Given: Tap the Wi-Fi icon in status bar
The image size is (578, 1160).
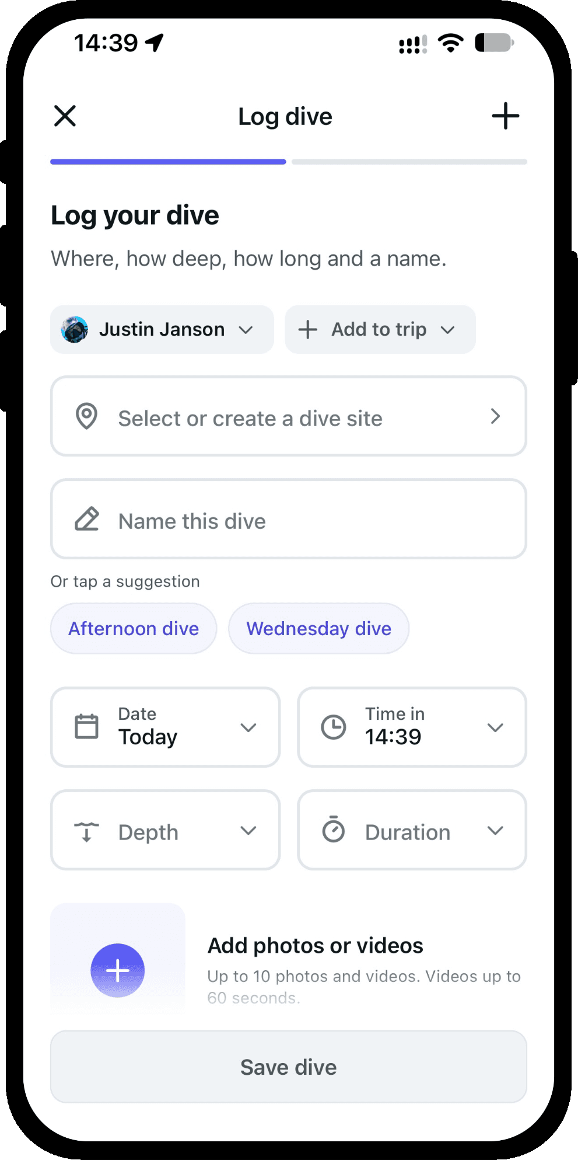Looking at the screenshot, I should tap(450, 43).
